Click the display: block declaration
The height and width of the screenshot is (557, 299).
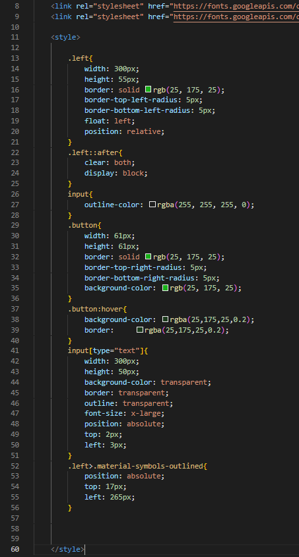[116, 174]
